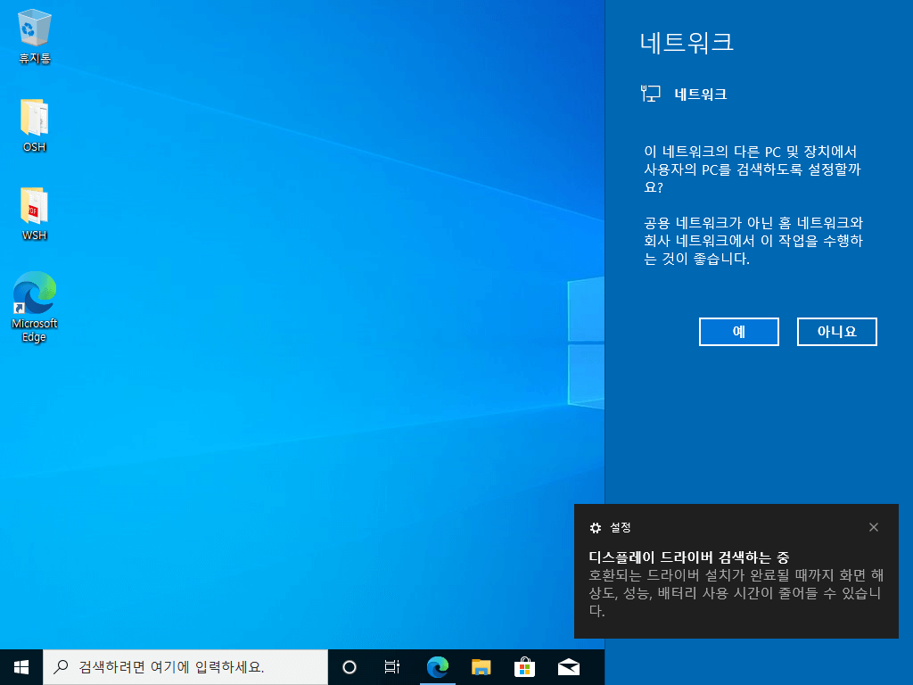Select the OSH folder on desktop

pyautogui.click(x=35, y=125)
